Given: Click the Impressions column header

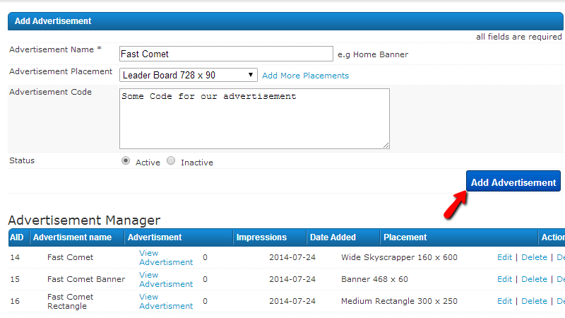Looking at the screenshot, I should (x=261, y=237).
